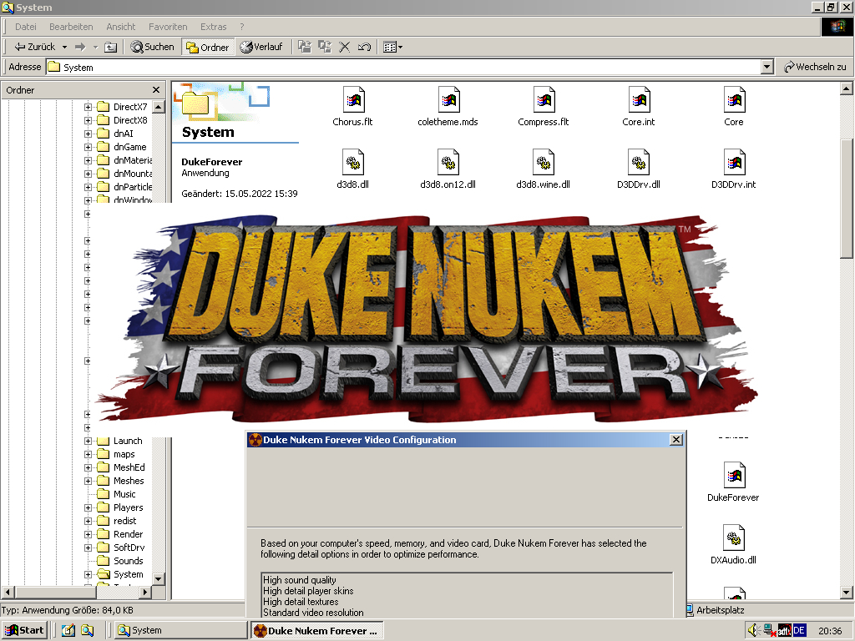
Task: Toggle the Ordner folder pane button
Action: click(208, 47)
